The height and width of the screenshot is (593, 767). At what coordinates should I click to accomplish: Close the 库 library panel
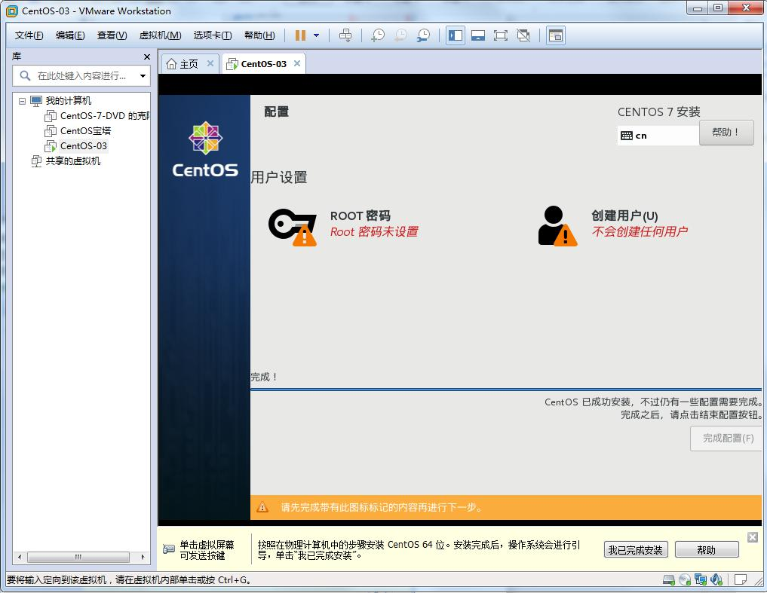click(147, 57)
